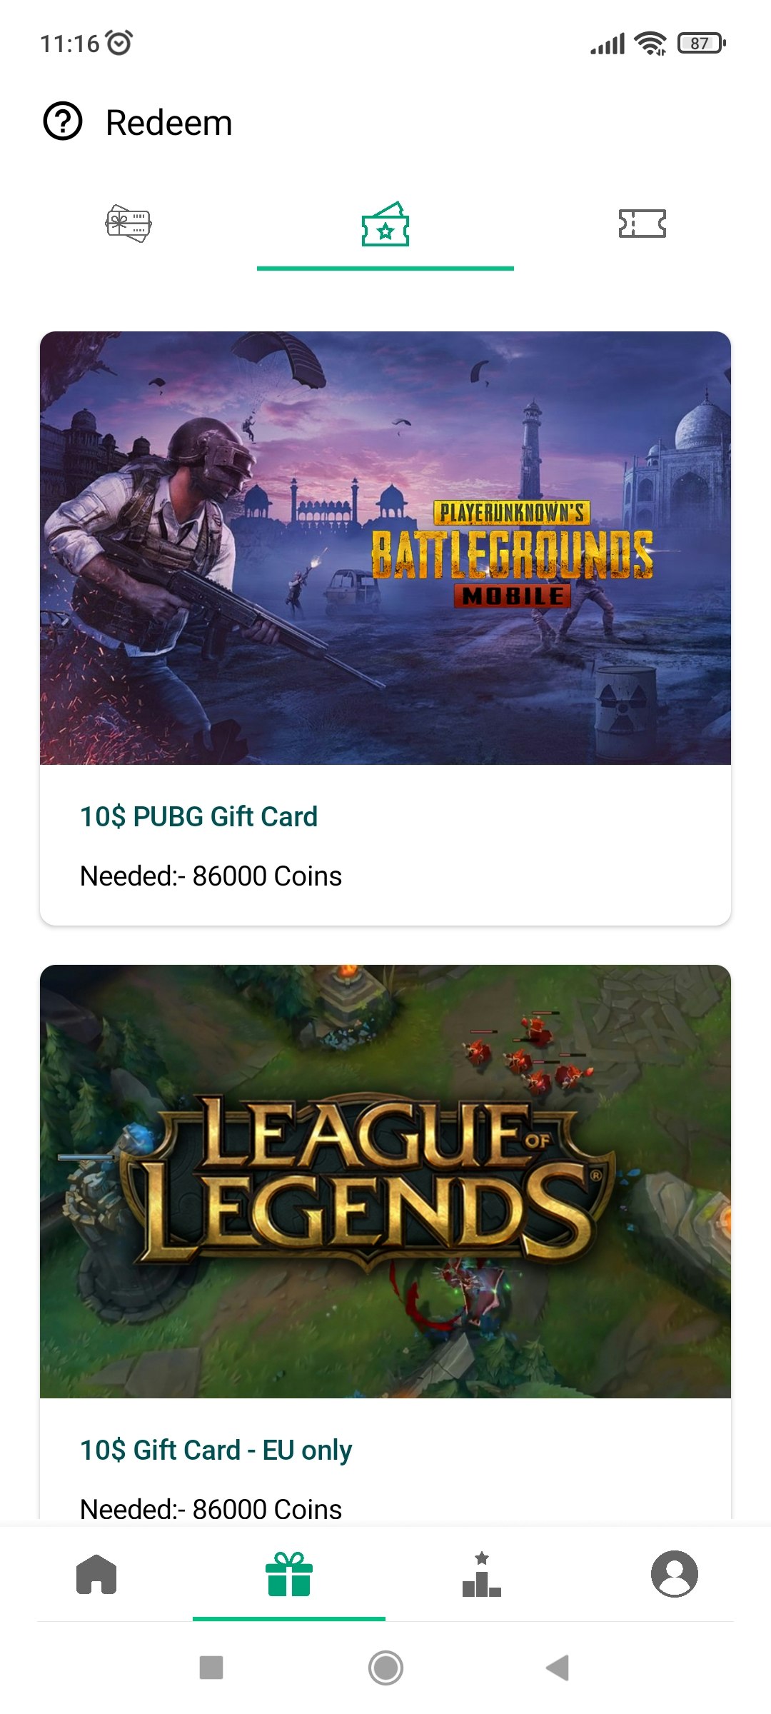
Task: Tap the Android home circle button
Action: pos(385,1668)
